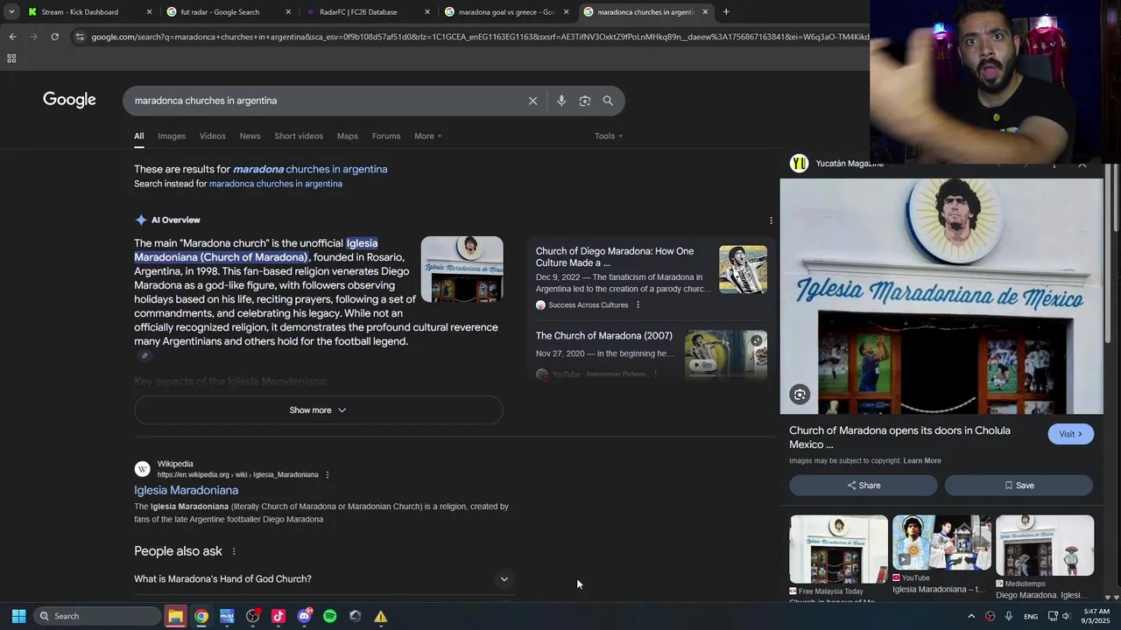1121x630 pixels.
Task: View site information icon in address bar
Action: [x=80, y=37]
